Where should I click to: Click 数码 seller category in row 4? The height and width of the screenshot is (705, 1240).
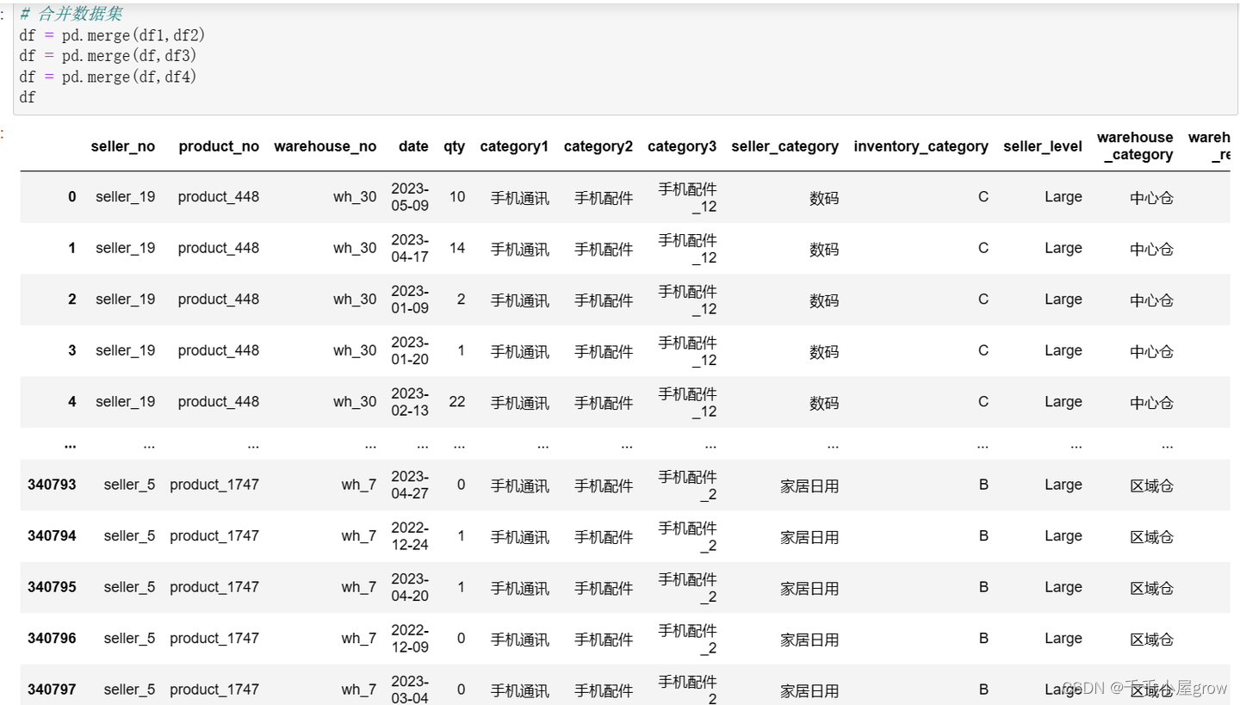(824, 403)
